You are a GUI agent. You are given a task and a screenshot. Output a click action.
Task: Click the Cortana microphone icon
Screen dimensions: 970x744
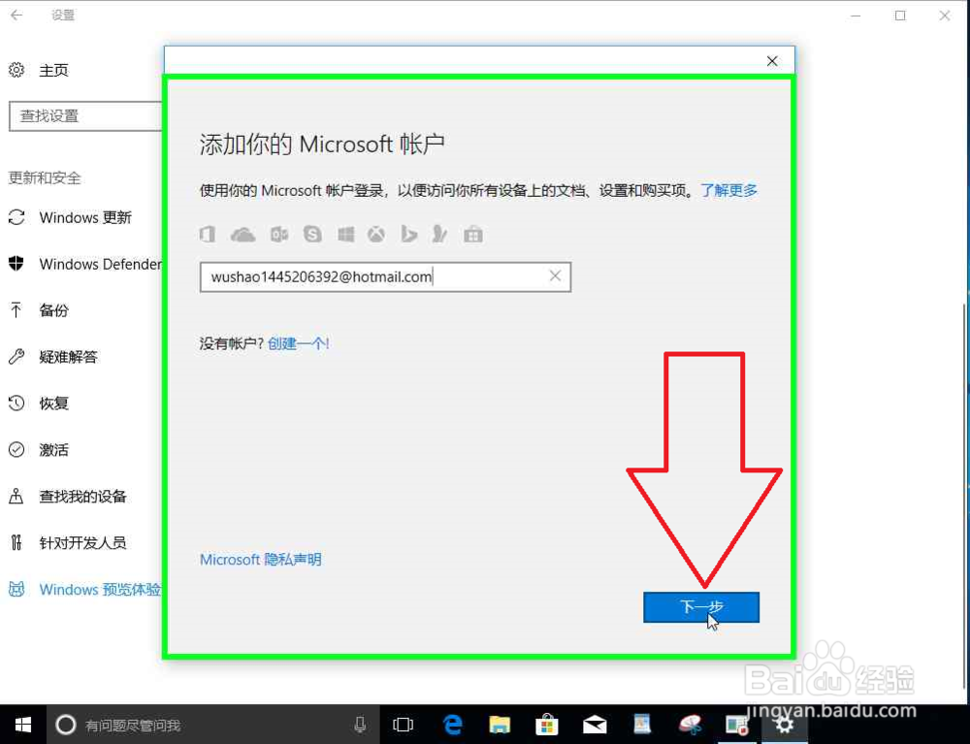coord(360,725)
